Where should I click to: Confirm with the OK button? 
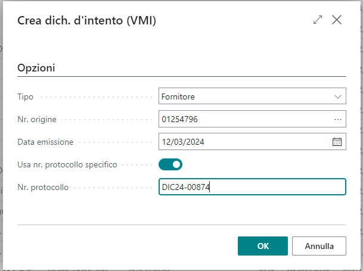pos(262,245)
